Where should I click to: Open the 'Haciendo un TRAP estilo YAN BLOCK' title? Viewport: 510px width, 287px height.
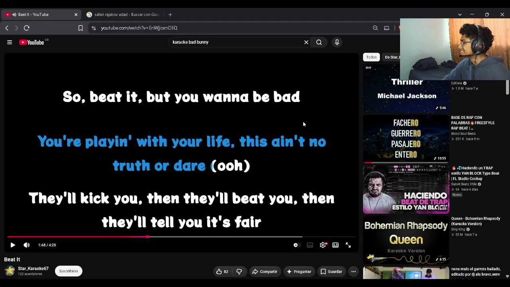coord(475,173)
